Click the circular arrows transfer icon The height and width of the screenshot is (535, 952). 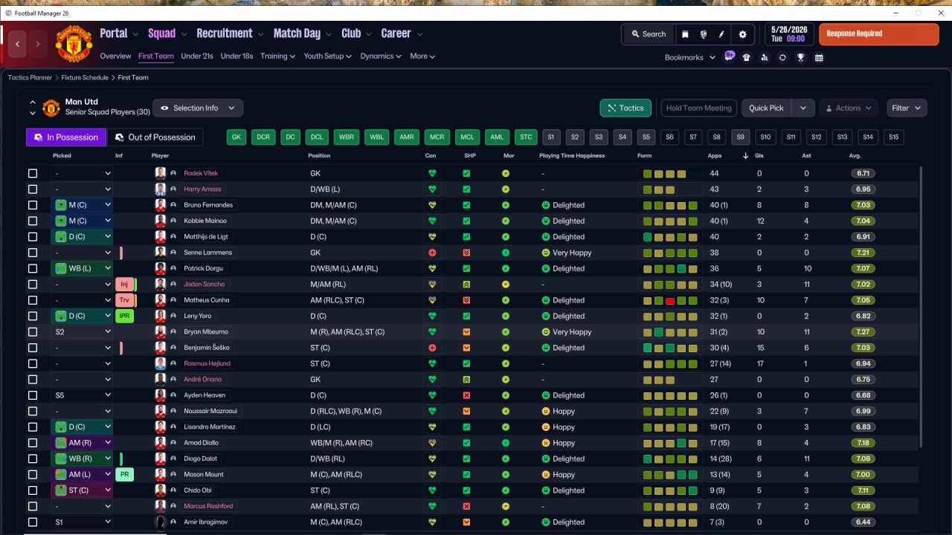click(x=782, y=57)
